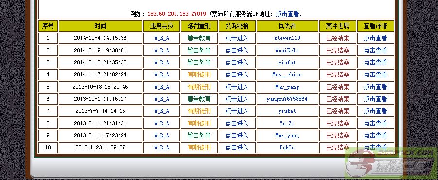Open complaint link 点击进入 for row 1
Screen dimensions: 438x180
tap(237, 38)
